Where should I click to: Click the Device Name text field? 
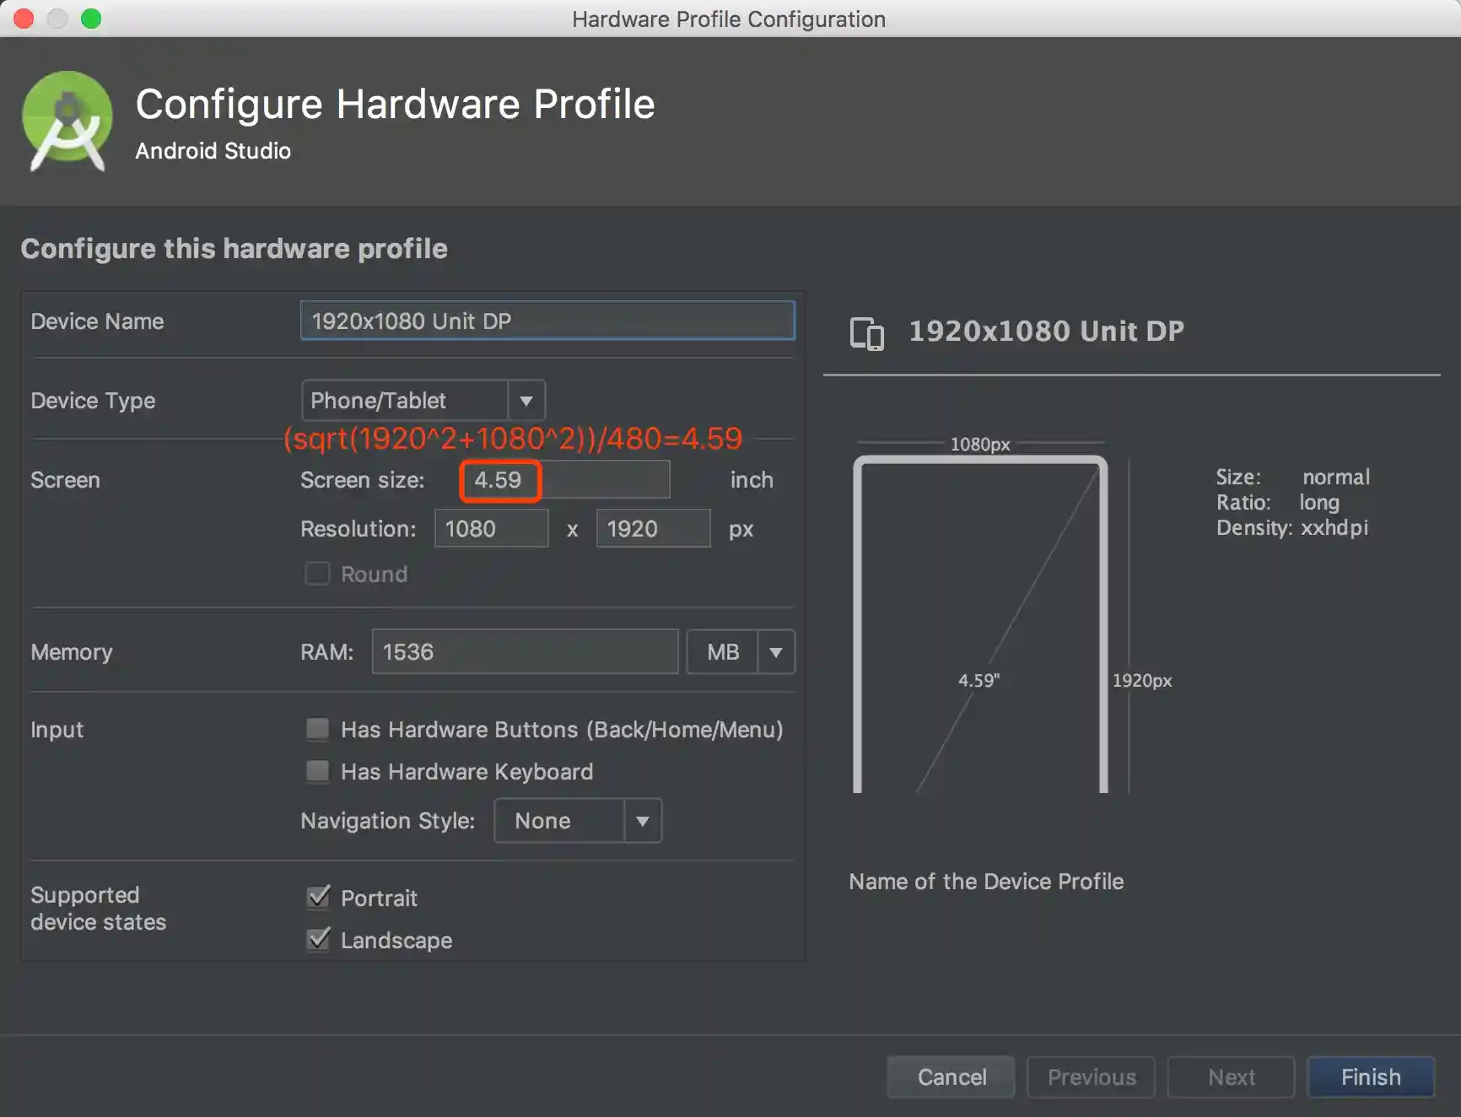pos(547,321)
